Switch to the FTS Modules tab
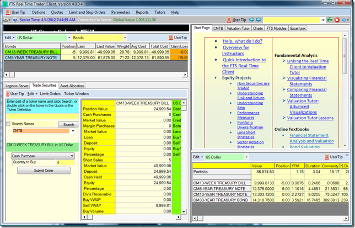This screenshot has height=228, width=355. tap(276, 28)
